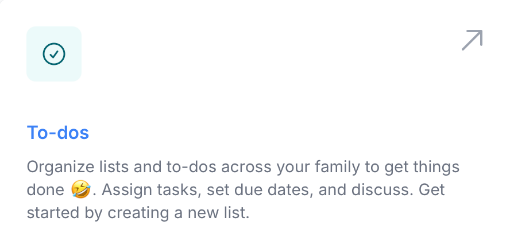Click the phrase "Assign tasks"
The image size is (510, 248).
[150, 190]
